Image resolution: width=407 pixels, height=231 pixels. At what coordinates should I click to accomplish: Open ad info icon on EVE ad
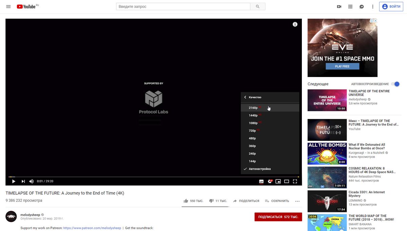pos(372,21)
